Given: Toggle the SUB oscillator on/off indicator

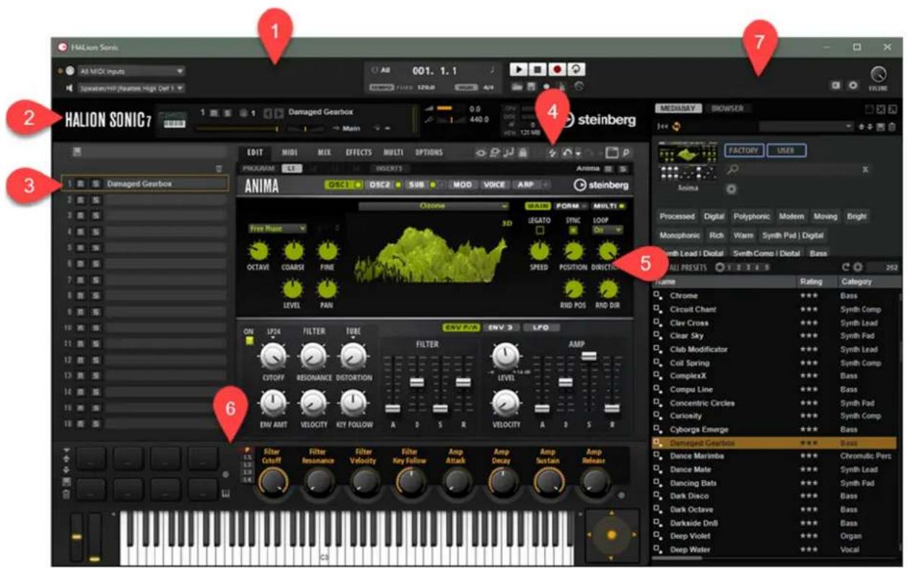Looking at the screenshot, I should click(x=432, y=185).
